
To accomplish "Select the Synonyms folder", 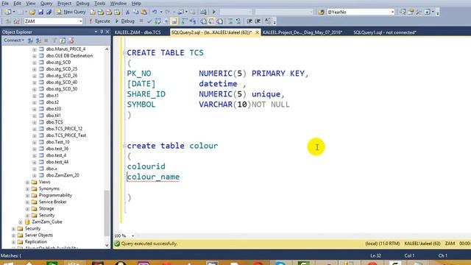I will (x=49, y=188).
